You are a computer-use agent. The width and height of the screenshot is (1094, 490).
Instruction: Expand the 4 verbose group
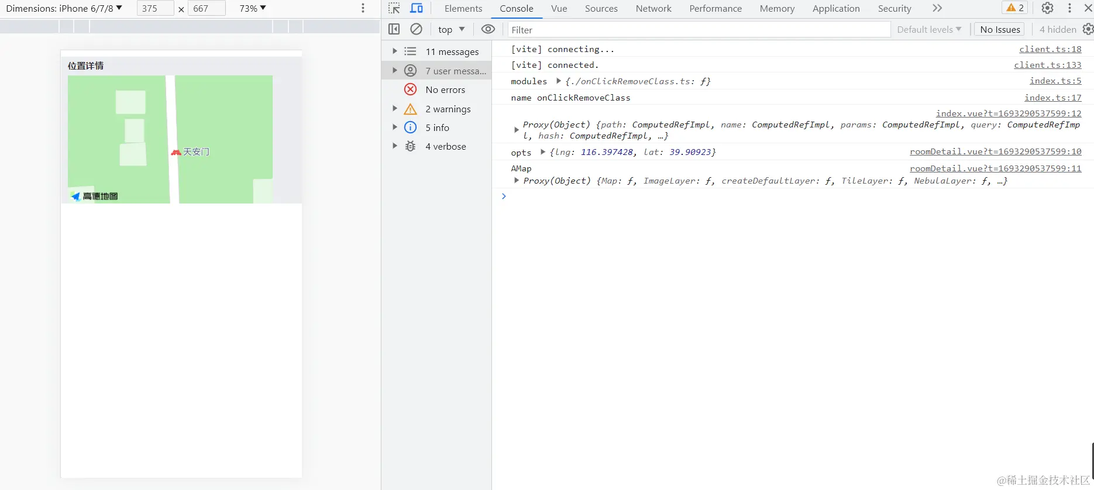coord(395,146)
